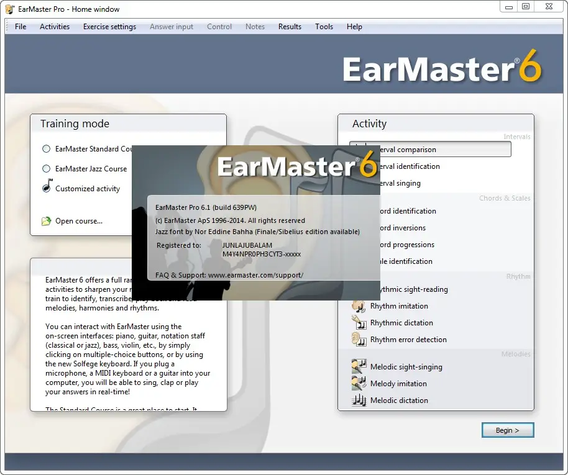Screen dimensions: 568x475
Task: Click the EarMaster app icon in title bar
Action: point(10,9)
